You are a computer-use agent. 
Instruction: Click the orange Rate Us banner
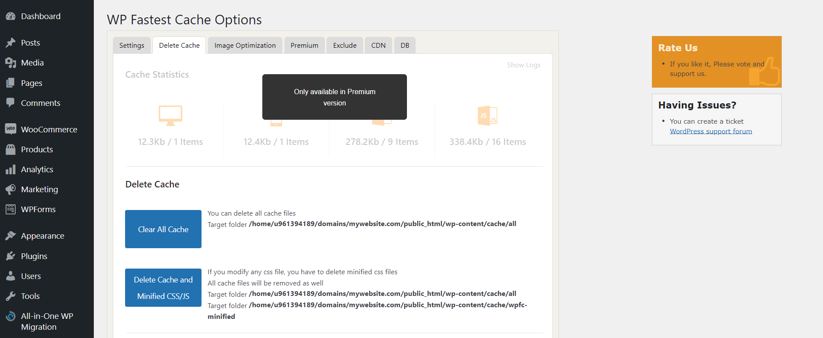716,62
